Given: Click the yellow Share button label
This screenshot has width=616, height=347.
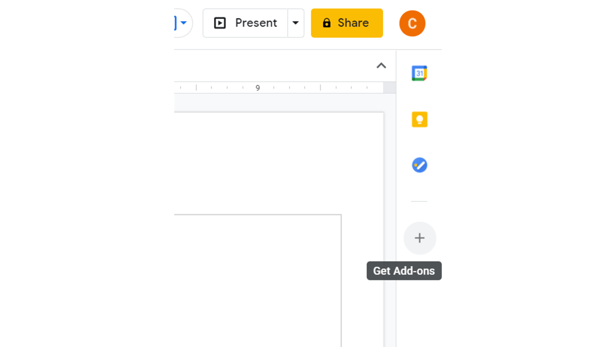Looking at the screenshot, I should pos(353,23).
